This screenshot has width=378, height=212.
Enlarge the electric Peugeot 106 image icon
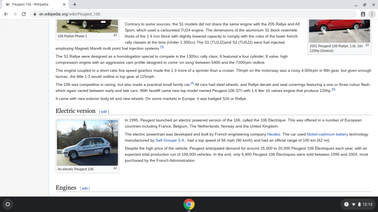tap(115, 168)
